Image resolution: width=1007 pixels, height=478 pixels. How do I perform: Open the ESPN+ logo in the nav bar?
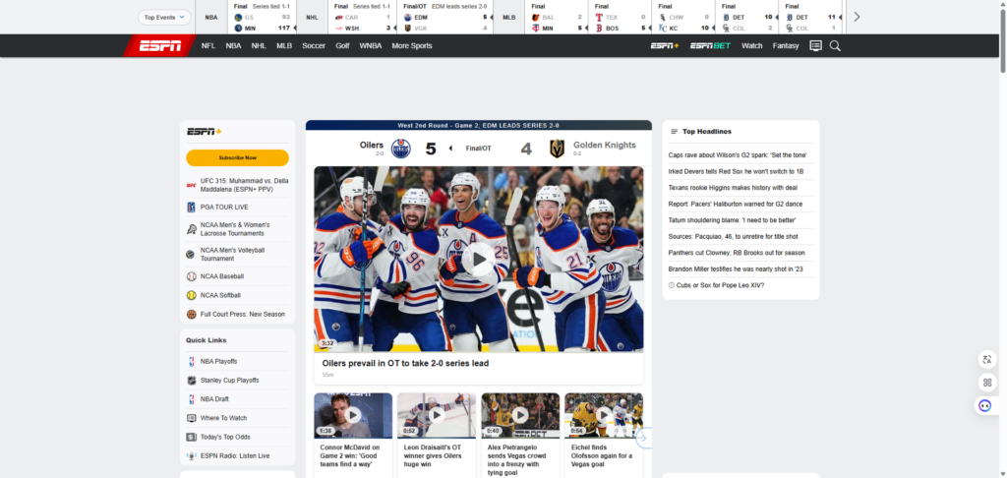point(665,45)
